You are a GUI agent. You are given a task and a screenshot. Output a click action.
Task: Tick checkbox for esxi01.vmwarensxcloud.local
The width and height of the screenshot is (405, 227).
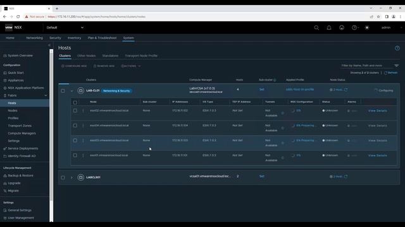[75, 156]
